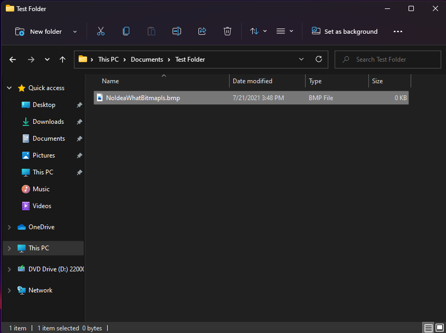Open the See more menu
Image resolution: width=446 pixels, height=333 pixels.
[x=398, y=31]
